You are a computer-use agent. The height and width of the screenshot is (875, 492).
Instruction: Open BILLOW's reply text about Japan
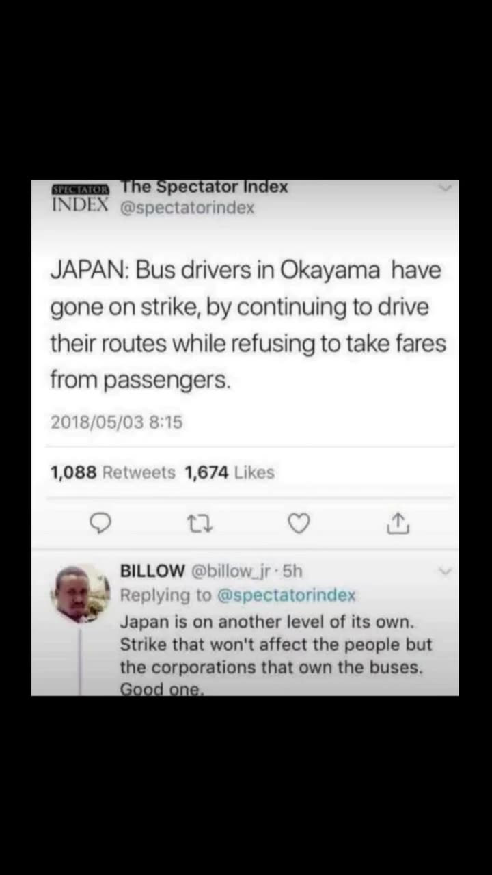(276, 656)
